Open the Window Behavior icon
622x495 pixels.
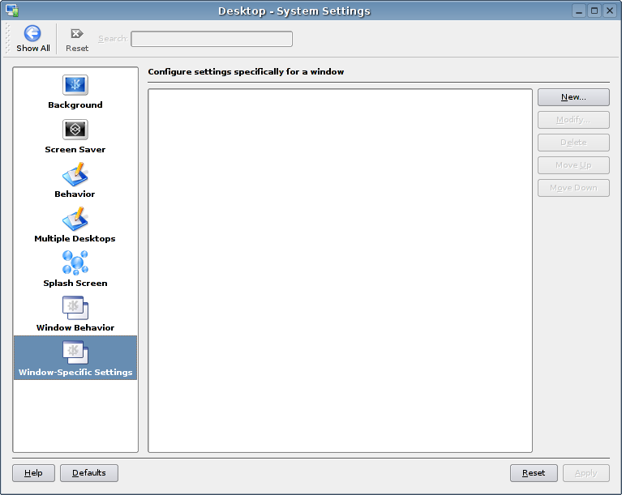pyautogui.click(x=75, y=308)
